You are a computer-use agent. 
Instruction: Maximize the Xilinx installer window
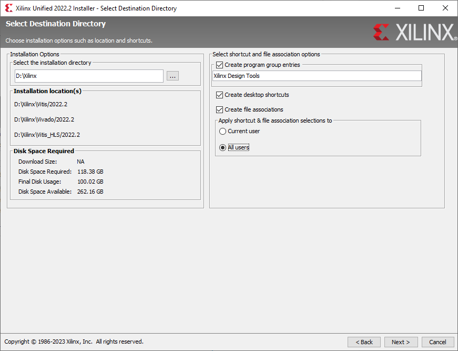(421, 8)
